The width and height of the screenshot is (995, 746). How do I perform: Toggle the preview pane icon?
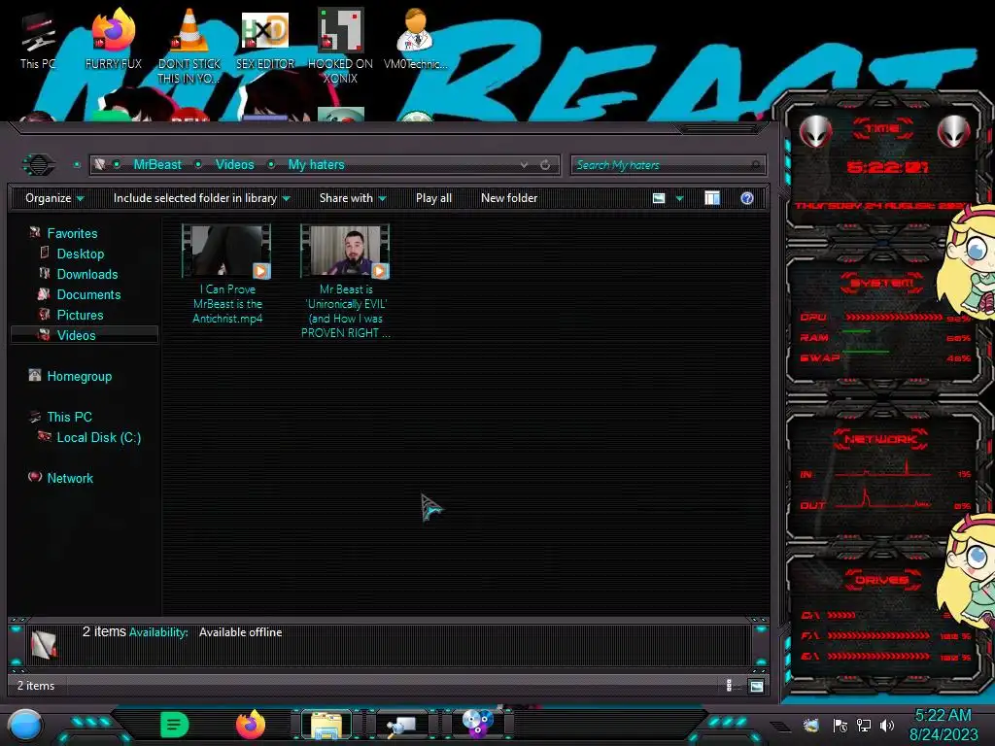click(x=712, y=198)
